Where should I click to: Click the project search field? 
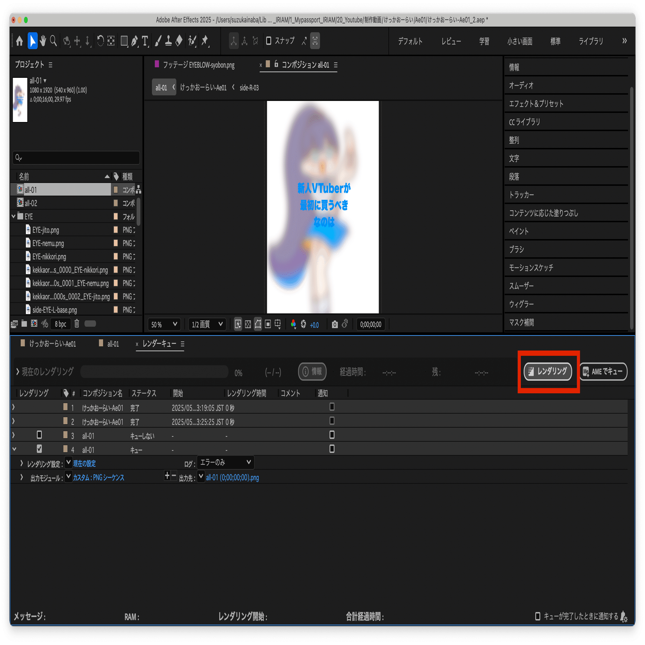[76, 158]
